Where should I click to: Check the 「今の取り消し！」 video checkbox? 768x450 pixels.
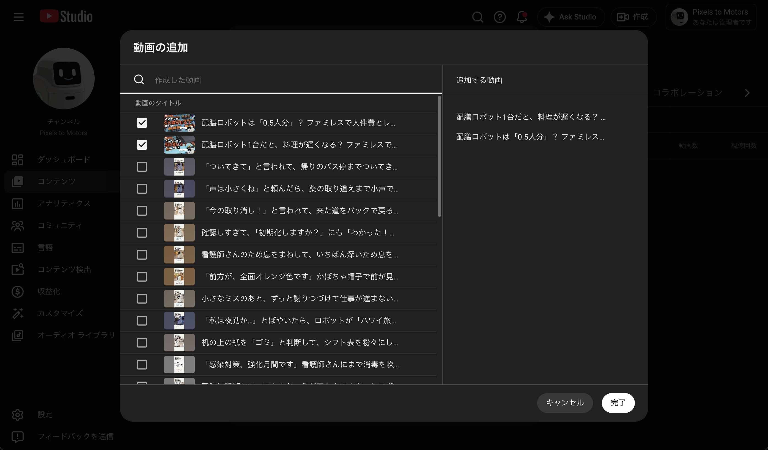[x=142, y=210]
